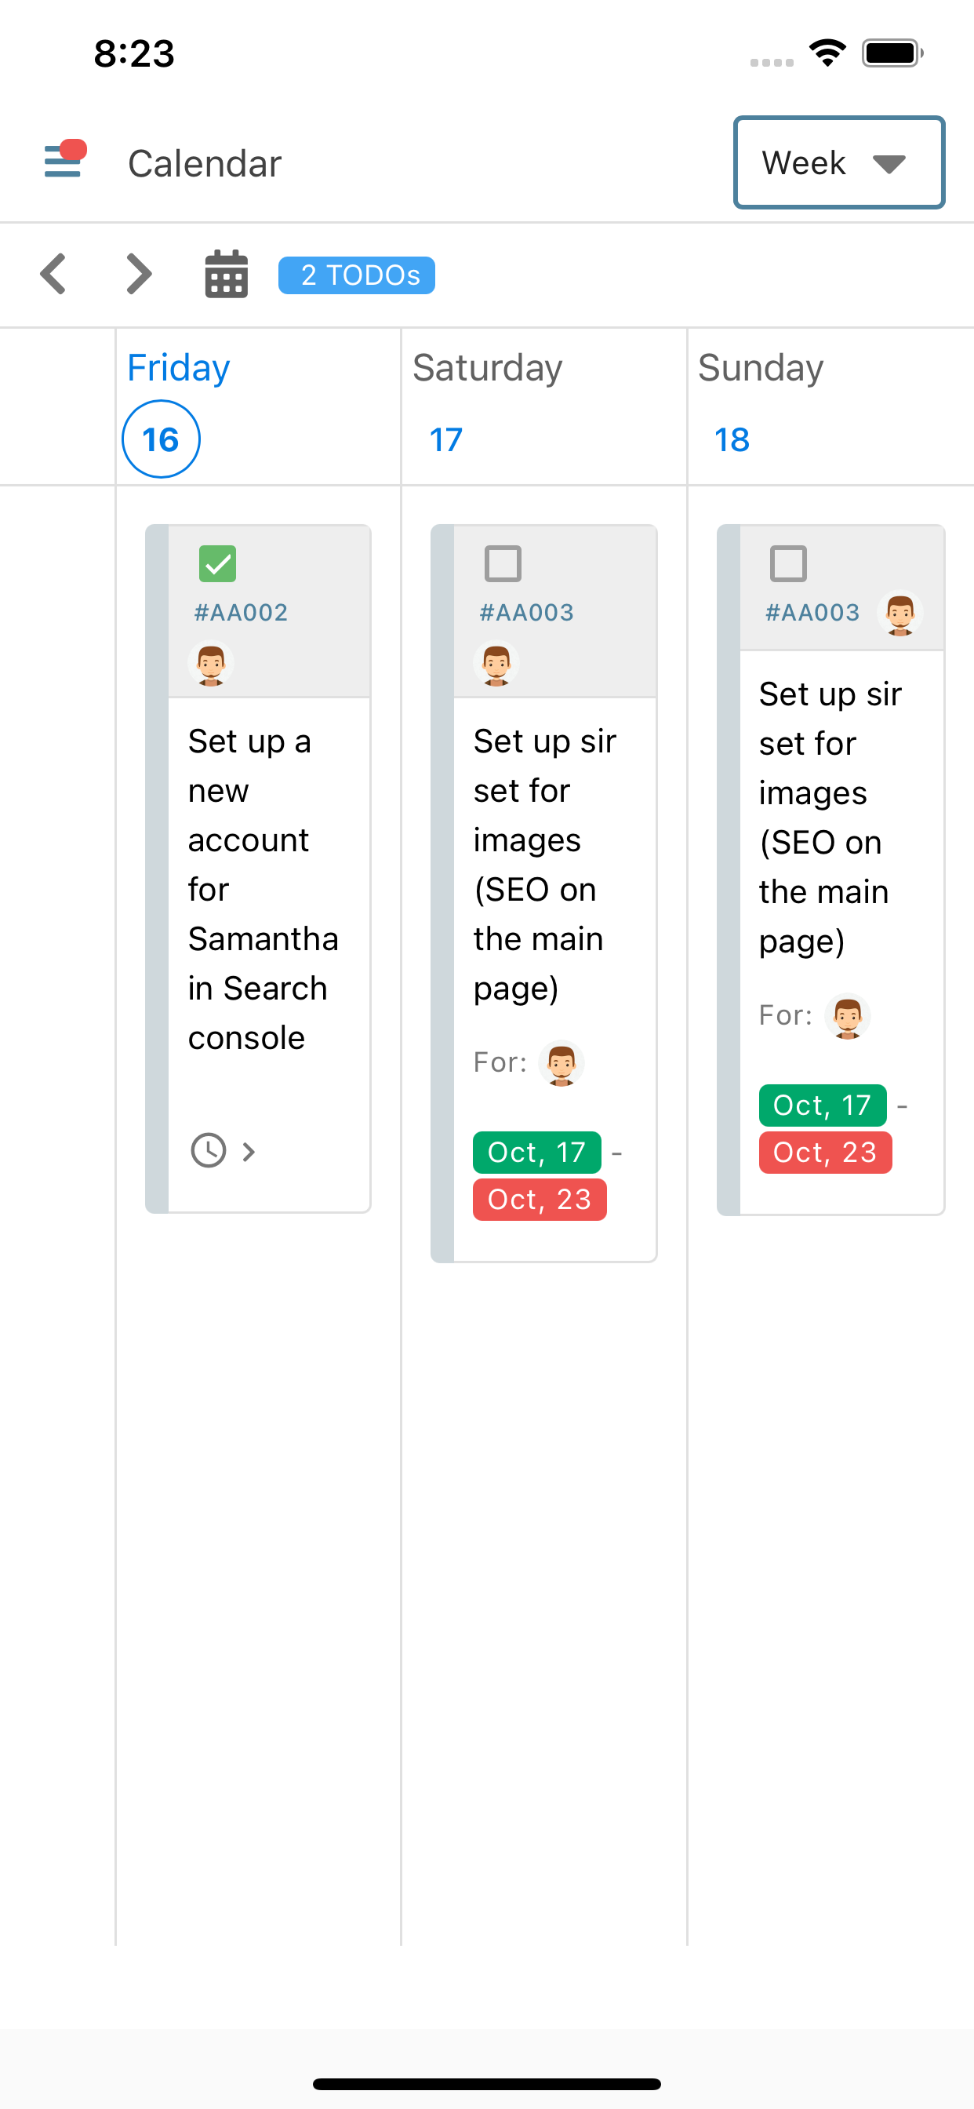The height and width of the screenshot is (2109, 974).
Task: Open the 'Set up a new account' task text
Action: 262,888
